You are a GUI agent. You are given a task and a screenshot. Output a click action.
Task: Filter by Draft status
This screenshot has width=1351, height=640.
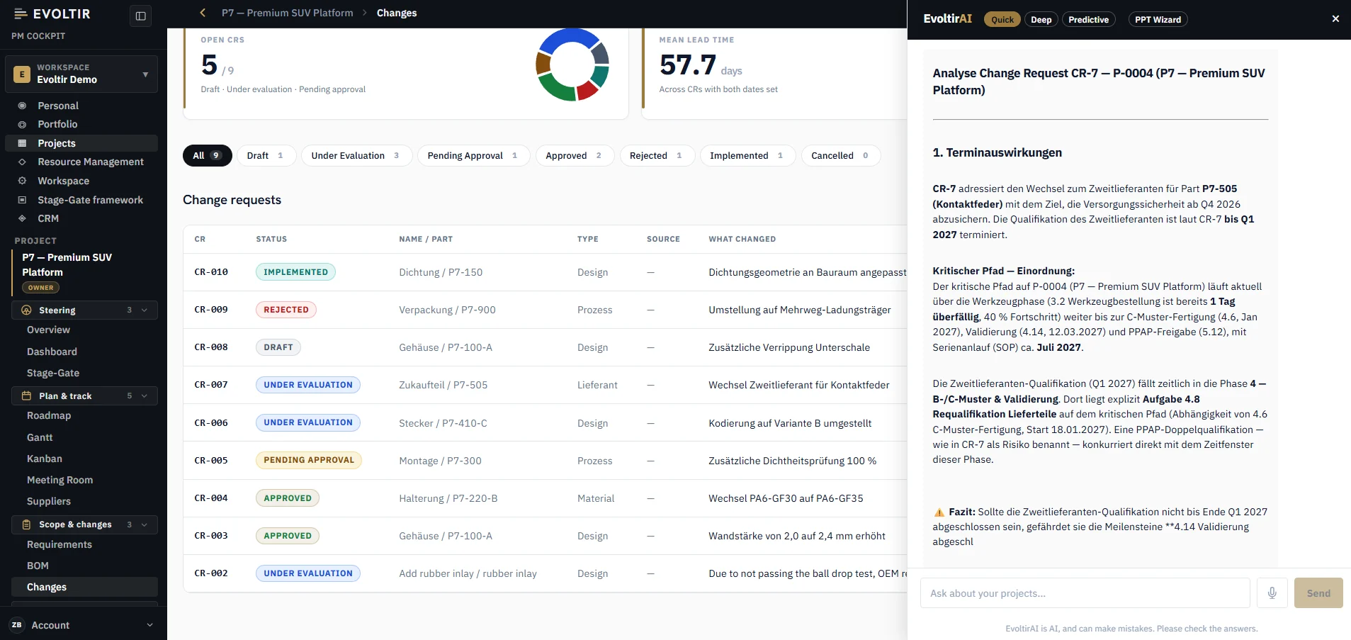(x=266, y=156)
